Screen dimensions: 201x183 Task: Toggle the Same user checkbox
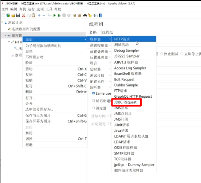pyautogui.click(x=94, y=93)
